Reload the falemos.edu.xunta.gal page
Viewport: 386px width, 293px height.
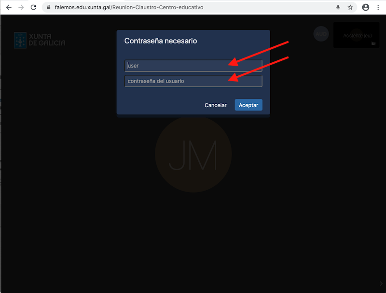click(x=33, y=7)
